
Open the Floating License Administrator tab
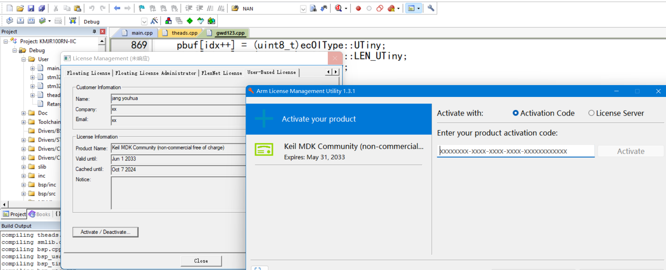point(156,73)
